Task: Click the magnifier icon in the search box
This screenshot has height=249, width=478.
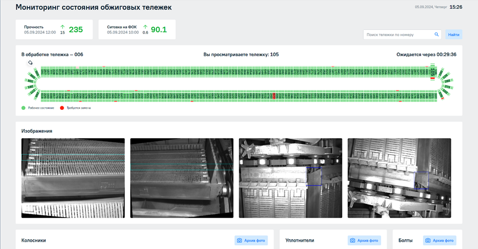Action: tap(437, 35)
